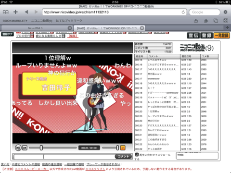Viewport: 231px width, 173px height.
Task: Add a new tab with plus button
Action: pyautogui.click(x=227, y=27)
